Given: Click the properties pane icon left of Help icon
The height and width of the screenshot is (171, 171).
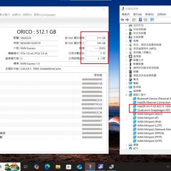Looking at the screenshot, I should pos(134,20).
